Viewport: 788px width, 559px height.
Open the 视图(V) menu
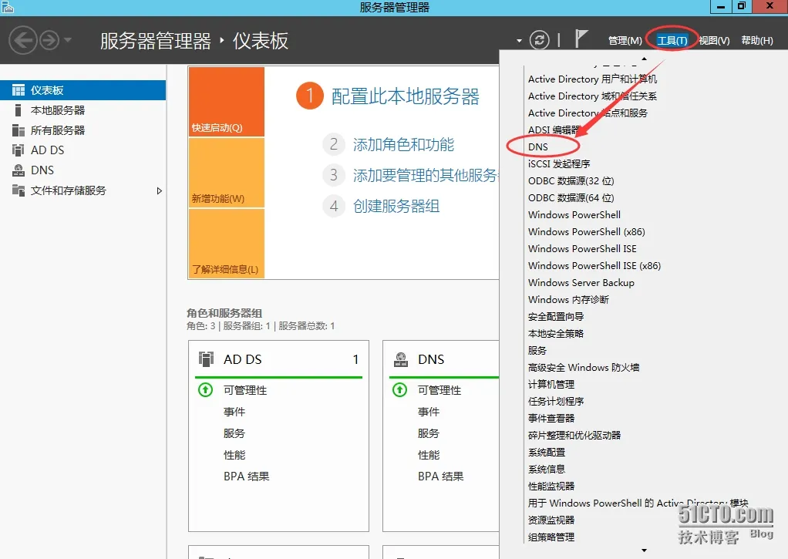pyautogui.click(x=714, y=40)
